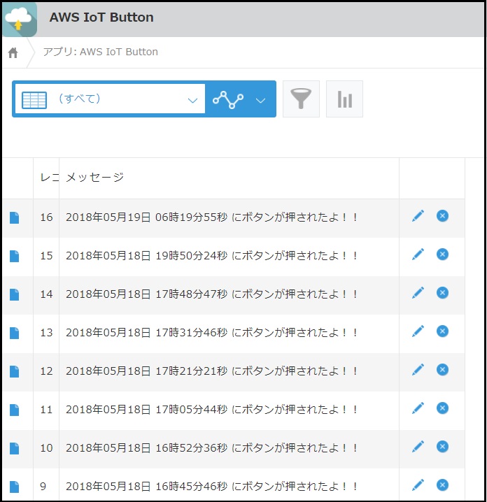Edit record 10 with the pencil icon
Image resolution: width=487 pixels, height=502 pixels.
[418, 446]
